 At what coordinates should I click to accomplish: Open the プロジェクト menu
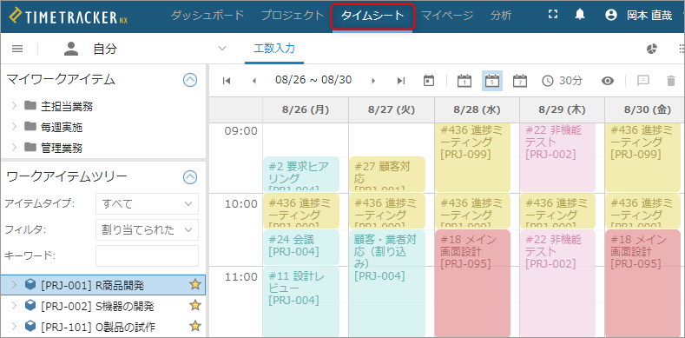coord(293,16)
